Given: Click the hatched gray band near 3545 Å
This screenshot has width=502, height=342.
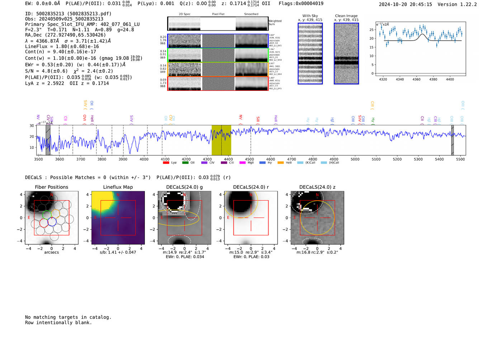Looking at the screenshot, I should tap(48, 140).
